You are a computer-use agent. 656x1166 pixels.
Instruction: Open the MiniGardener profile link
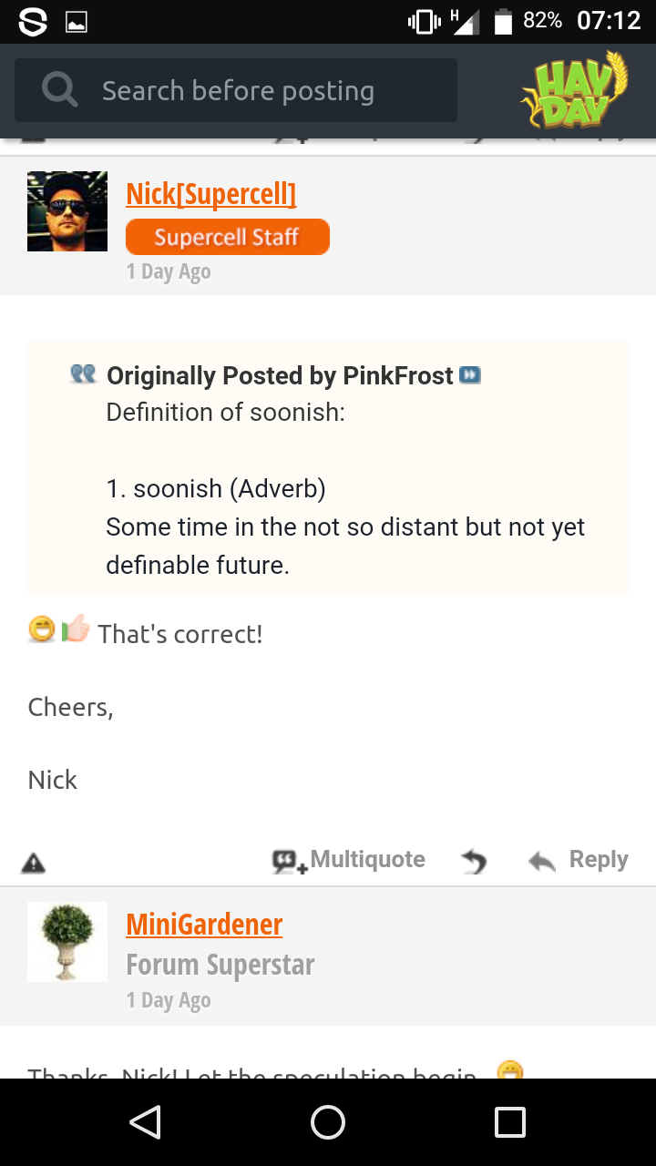[x=204, y=924]
